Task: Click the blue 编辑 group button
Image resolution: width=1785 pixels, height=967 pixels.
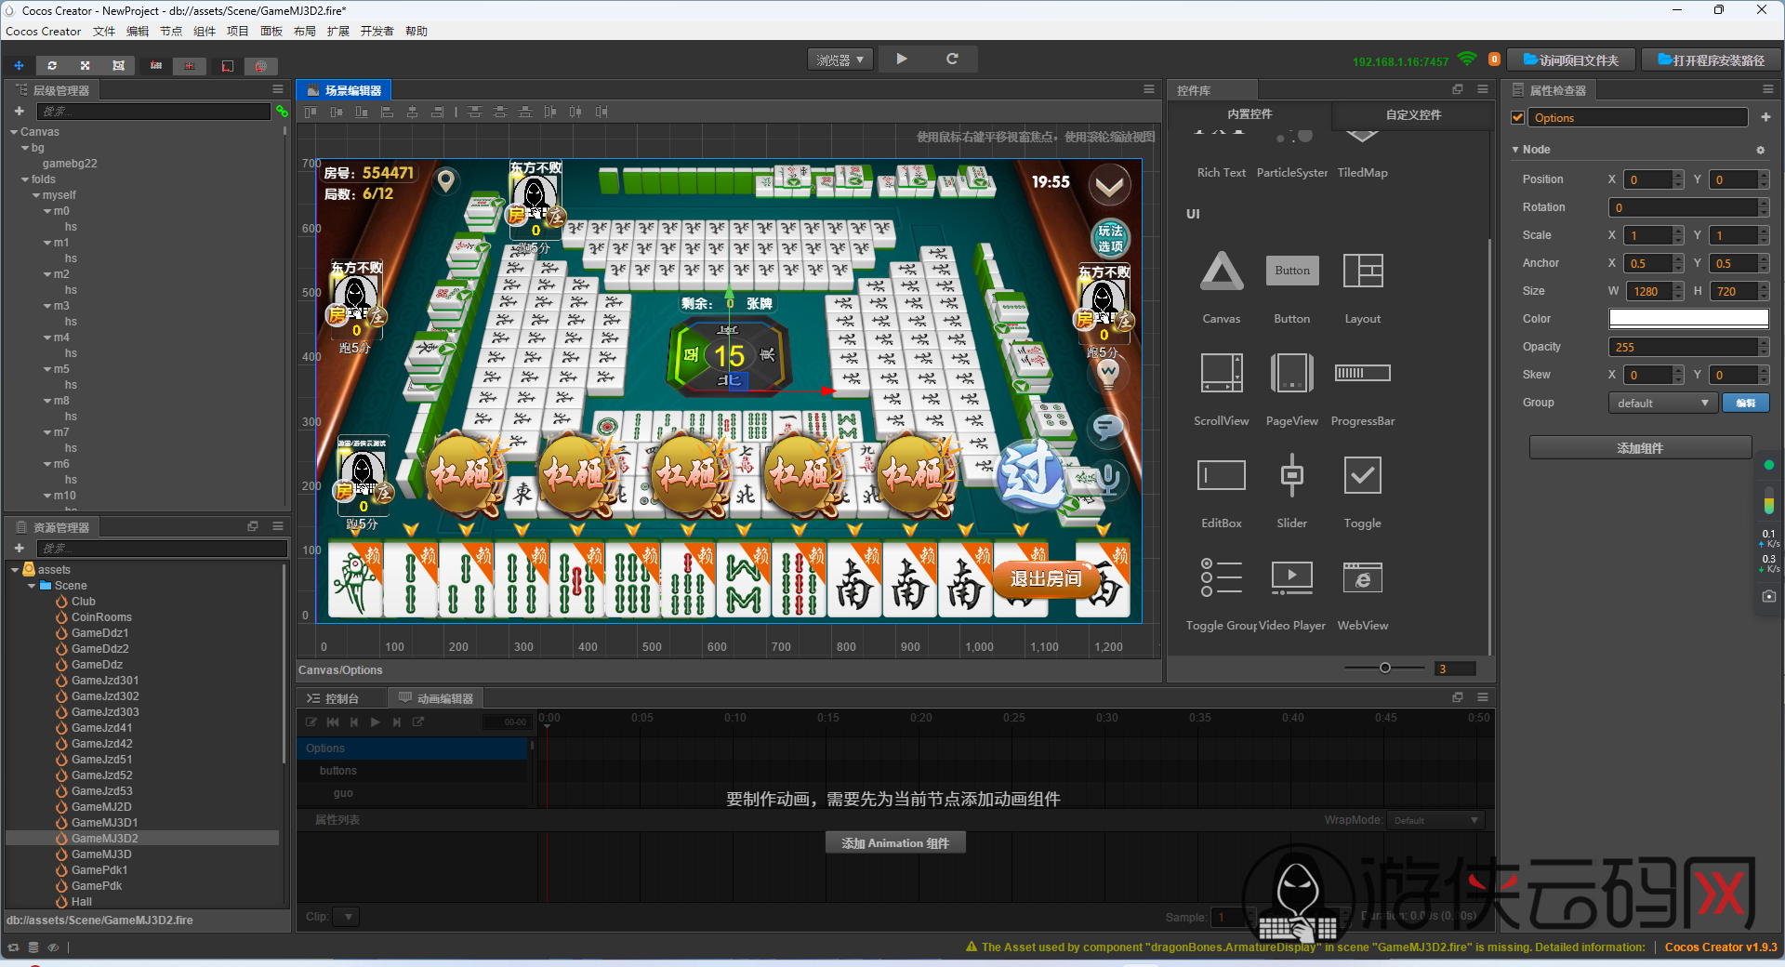Action: 1746,403
